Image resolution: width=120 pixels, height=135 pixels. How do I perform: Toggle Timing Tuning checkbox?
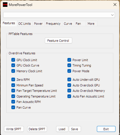coord(69,65)
